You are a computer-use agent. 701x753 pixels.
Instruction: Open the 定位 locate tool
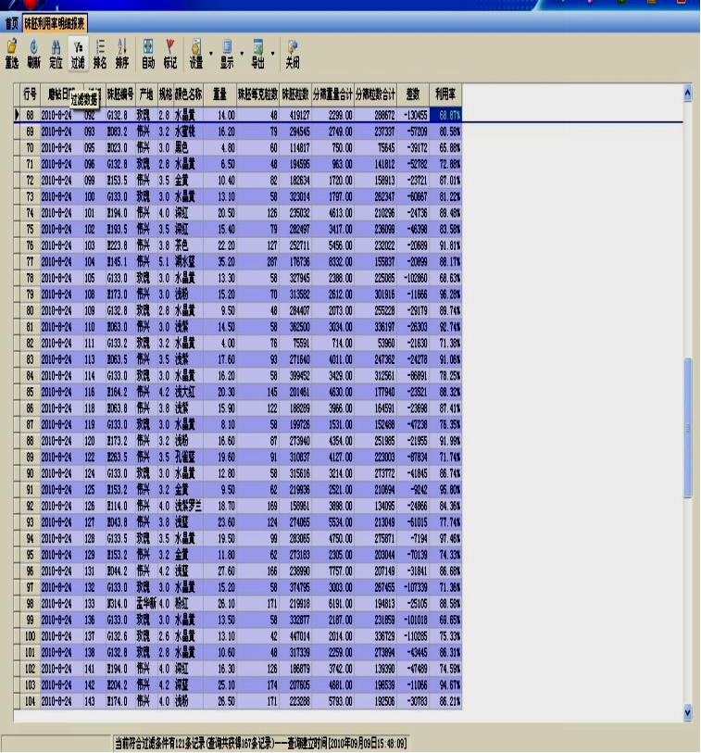coord(56,52)
